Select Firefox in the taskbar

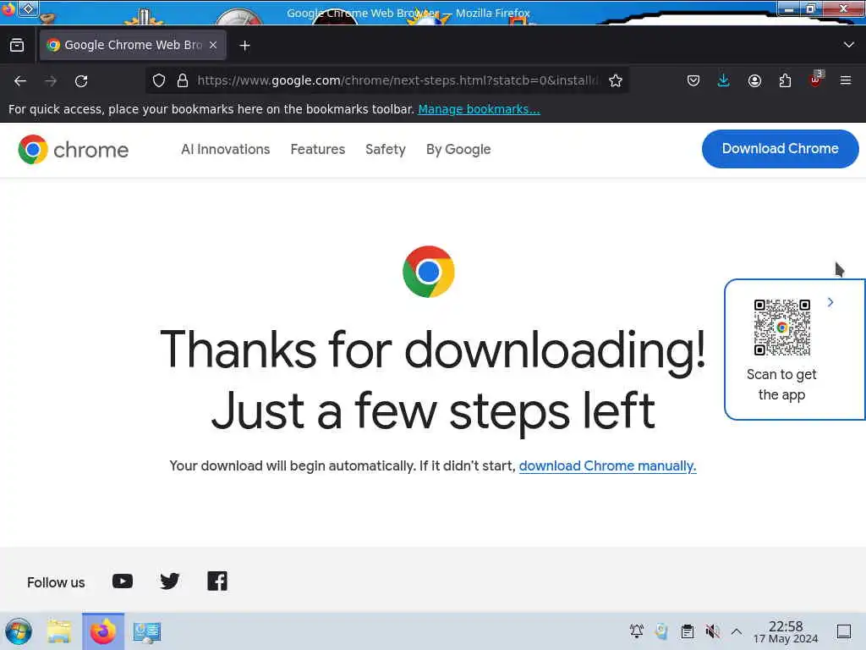[103, 631]
